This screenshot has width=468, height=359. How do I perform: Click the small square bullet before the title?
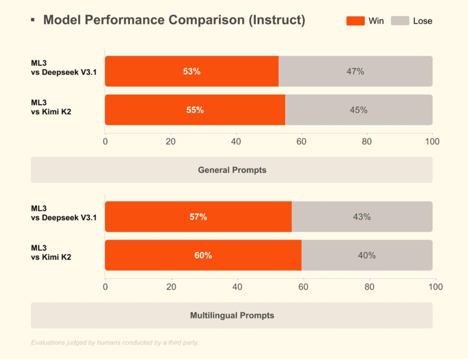32,20
